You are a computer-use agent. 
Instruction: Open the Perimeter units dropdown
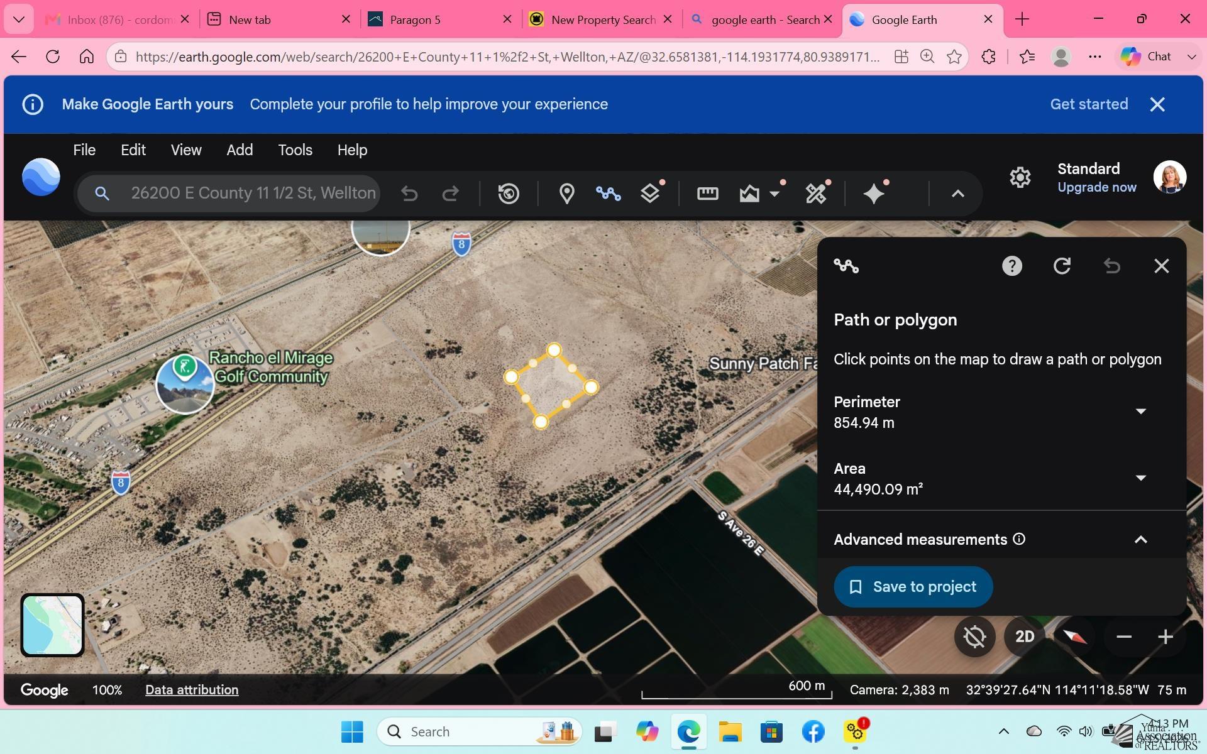1140,412
